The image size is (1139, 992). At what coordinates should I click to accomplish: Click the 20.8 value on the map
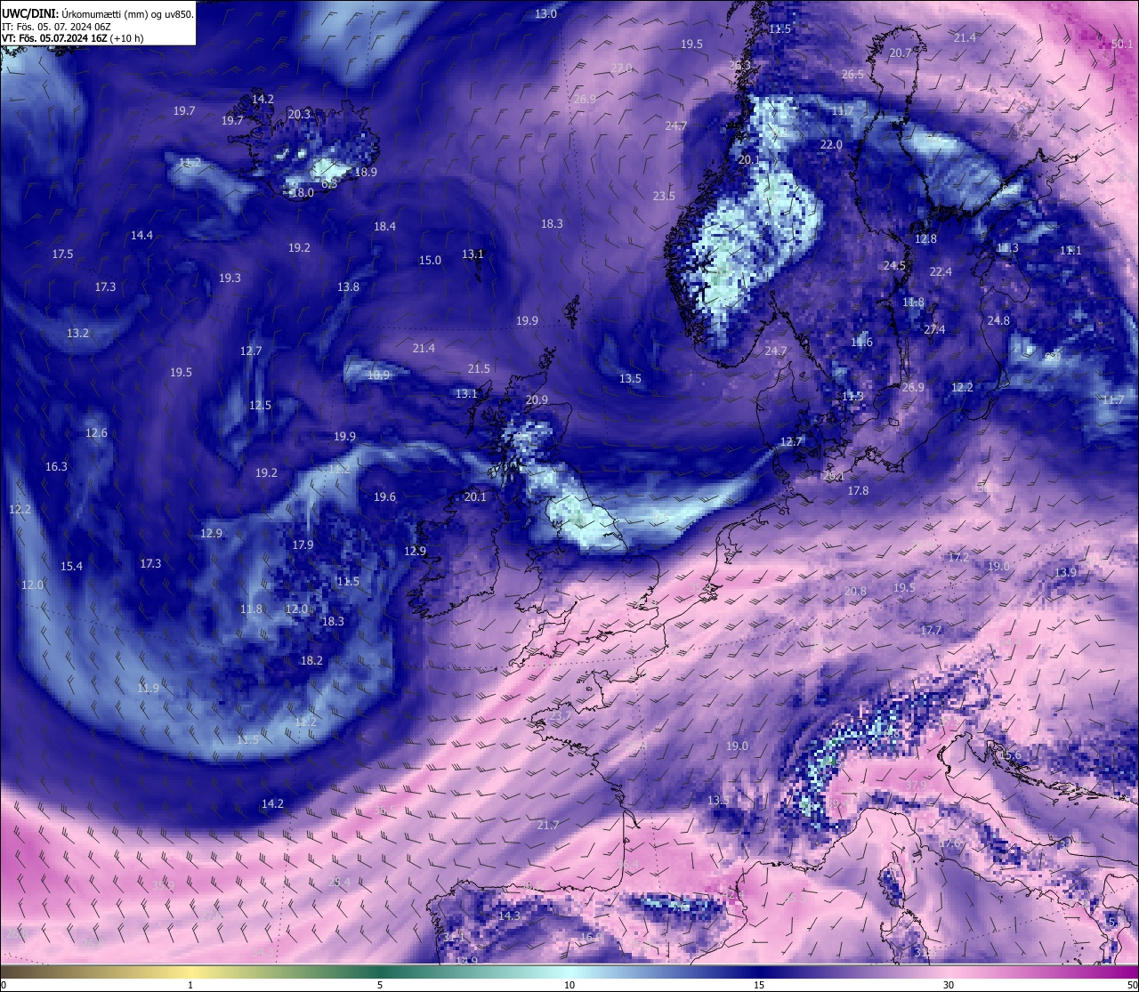tap(855, 592)
